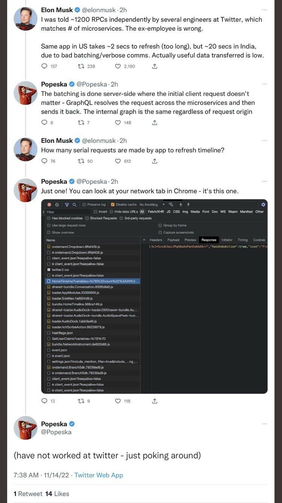The height and width of the screenshot is (503, 282).
Task: Open the Twitter Web App link
Action: tap(99, 475)
